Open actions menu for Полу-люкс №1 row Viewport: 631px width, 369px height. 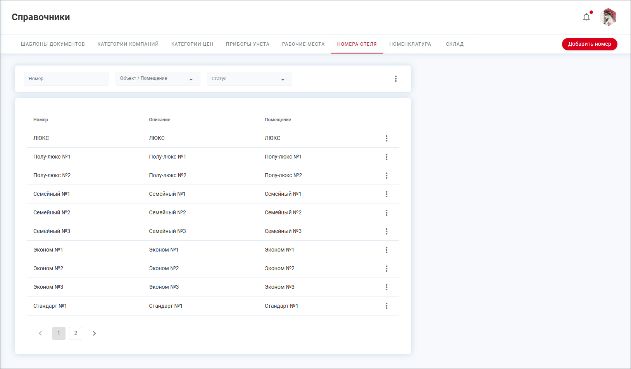386,157
